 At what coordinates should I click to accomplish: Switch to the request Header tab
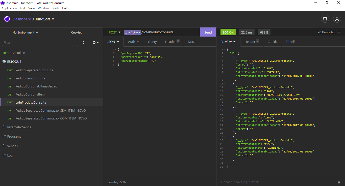coord(172,42)
